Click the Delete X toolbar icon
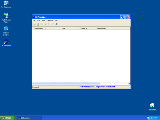The image size is (160, 120). pos(46,24)
